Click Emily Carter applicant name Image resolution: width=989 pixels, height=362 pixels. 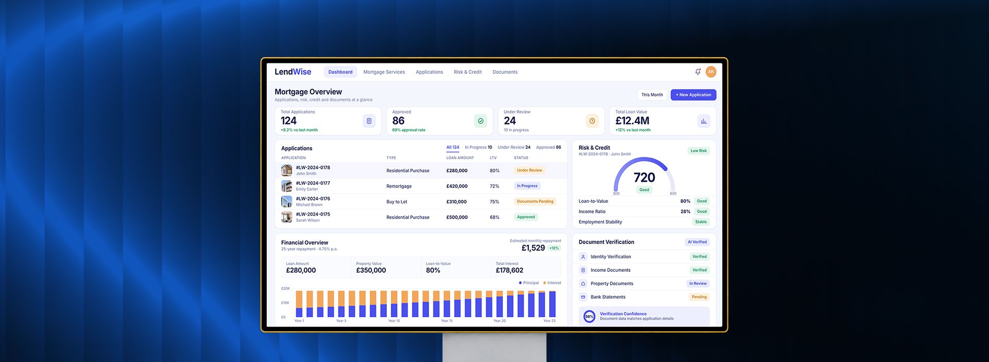[307, 189]
